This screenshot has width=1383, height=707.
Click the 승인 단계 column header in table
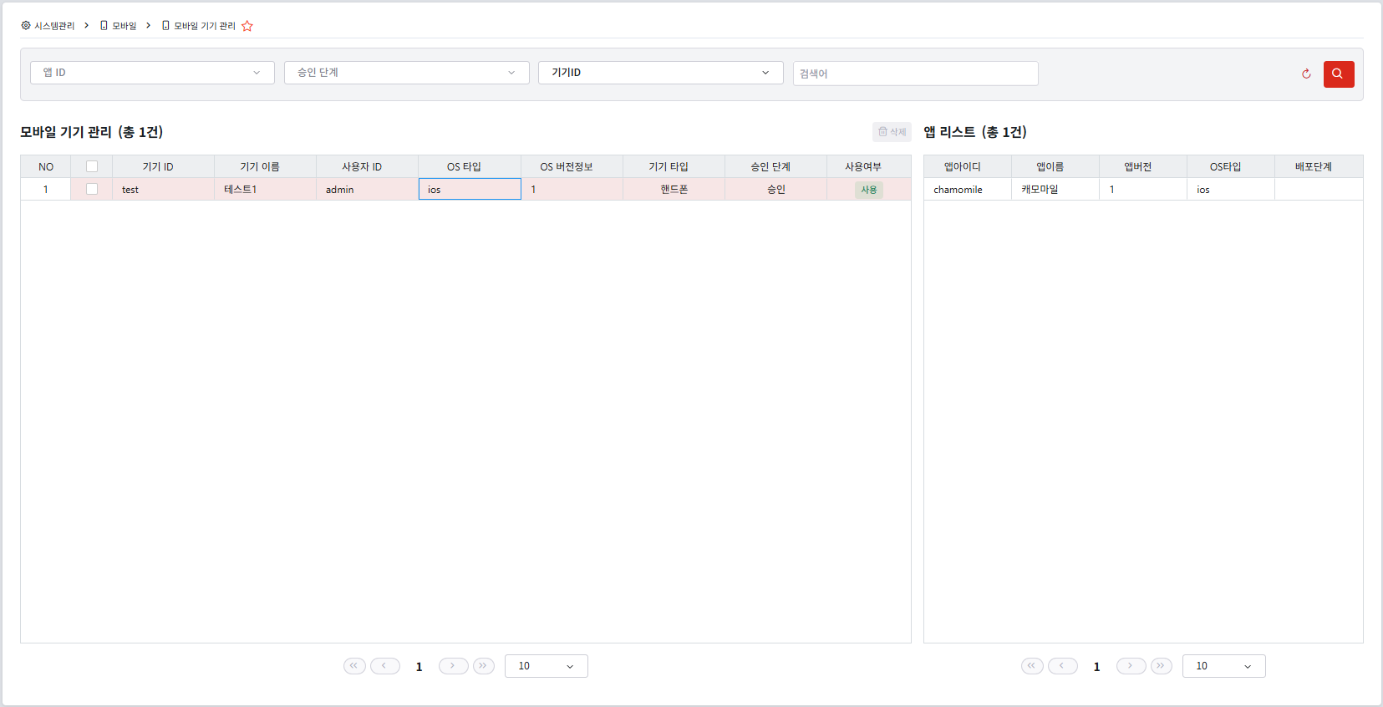click(x=775, y=166)
